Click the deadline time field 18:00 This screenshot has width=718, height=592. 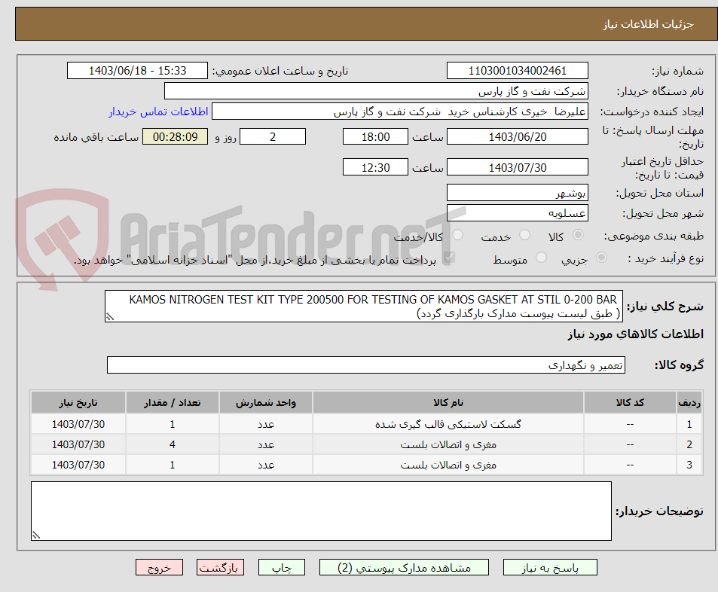[375, 136]
